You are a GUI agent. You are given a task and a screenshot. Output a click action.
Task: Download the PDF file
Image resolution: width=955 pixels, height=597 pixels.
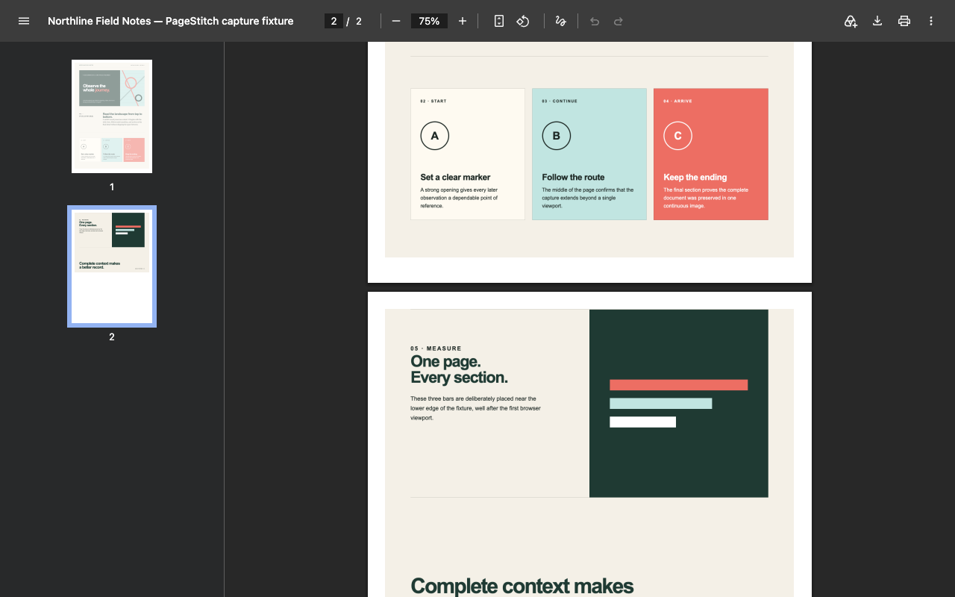(x=877, y=21)
